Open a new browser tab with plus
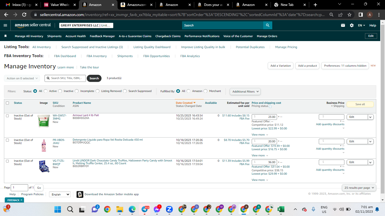Viewport: 385px width, 216px height. pos(315,5)
